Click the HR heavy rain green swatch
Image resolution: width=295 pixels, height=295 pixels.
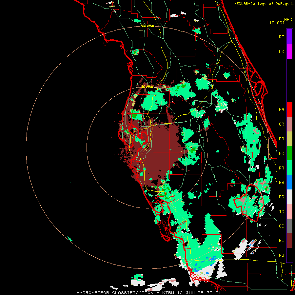289,153
